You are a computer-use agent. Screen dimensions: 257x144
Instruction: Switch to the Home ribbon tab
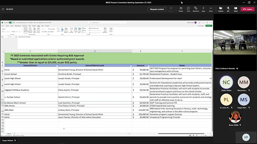click(7, 26)
